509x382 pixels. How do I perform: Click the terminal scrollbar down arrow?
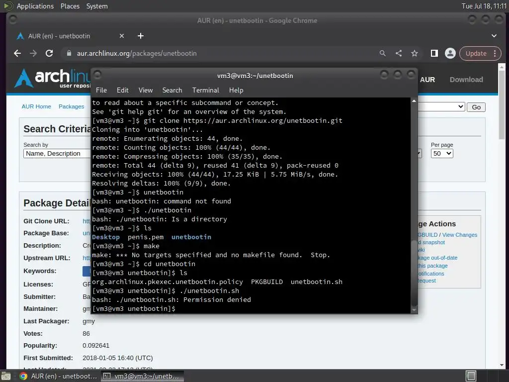(x=414, y=310)
